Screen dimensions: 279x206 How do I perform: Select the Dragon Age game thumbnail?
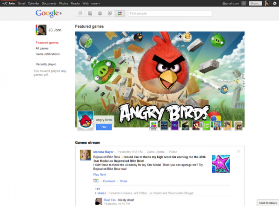pos(185,125)
